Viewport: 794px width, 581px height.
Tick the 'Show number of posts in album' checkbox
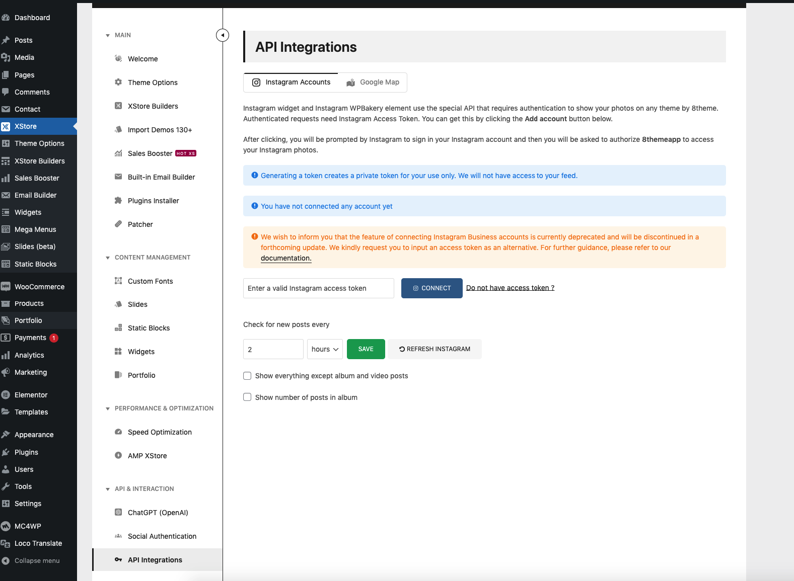247,397
